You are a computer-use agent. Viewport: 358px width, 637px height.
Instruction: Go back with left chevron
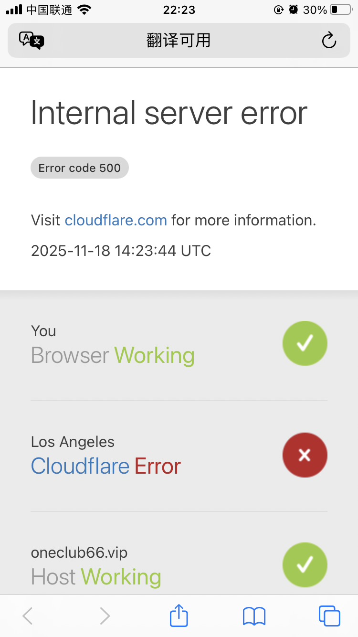28,616
